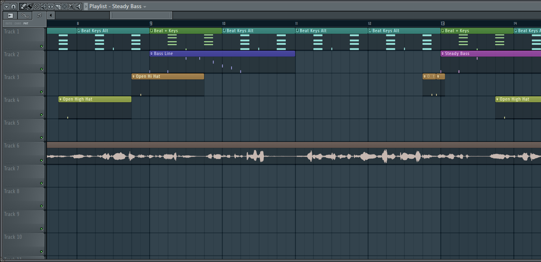Select the Mute tool
Viewport: 541px width, 262px height.
tap(44, 7)
